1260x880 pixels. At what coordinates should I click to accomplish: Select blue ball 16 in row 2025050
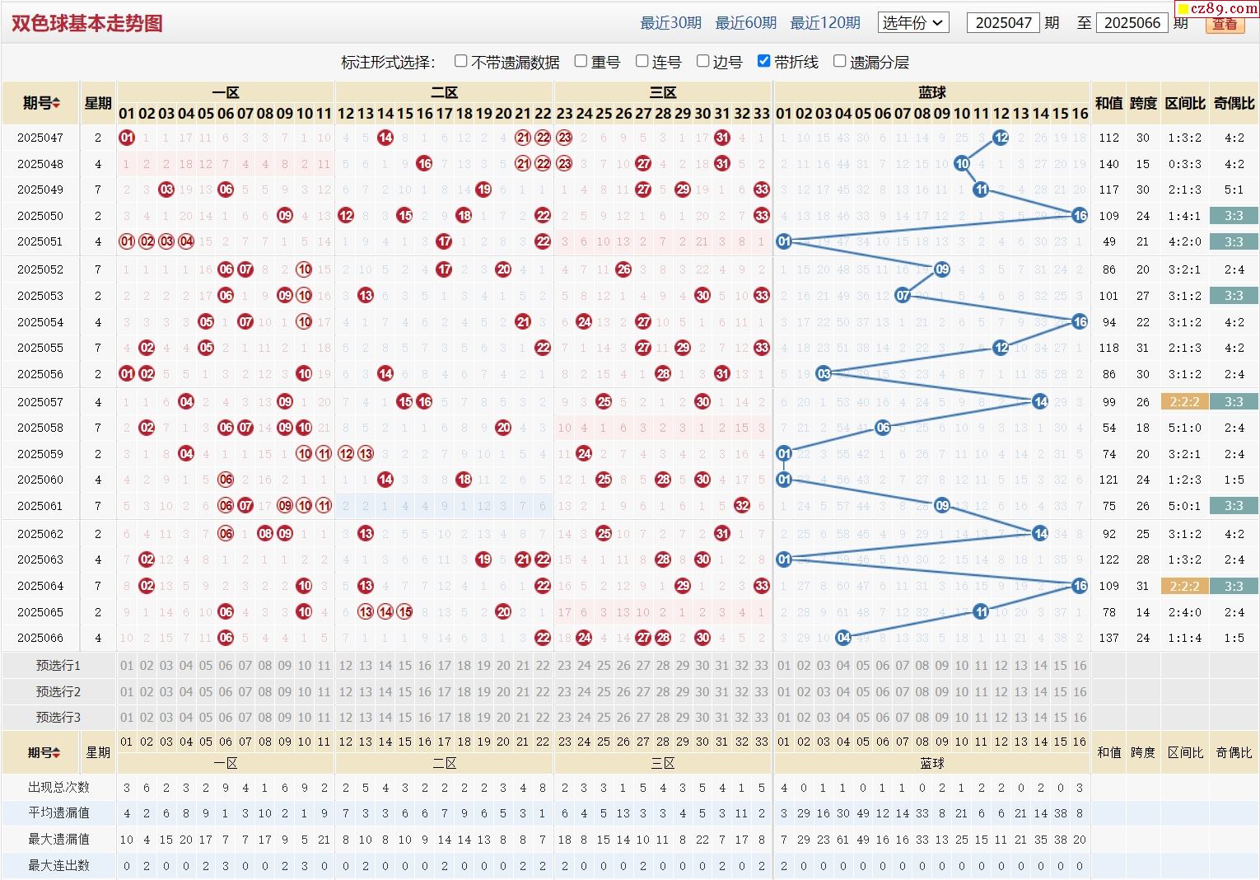click(1080, 216)
